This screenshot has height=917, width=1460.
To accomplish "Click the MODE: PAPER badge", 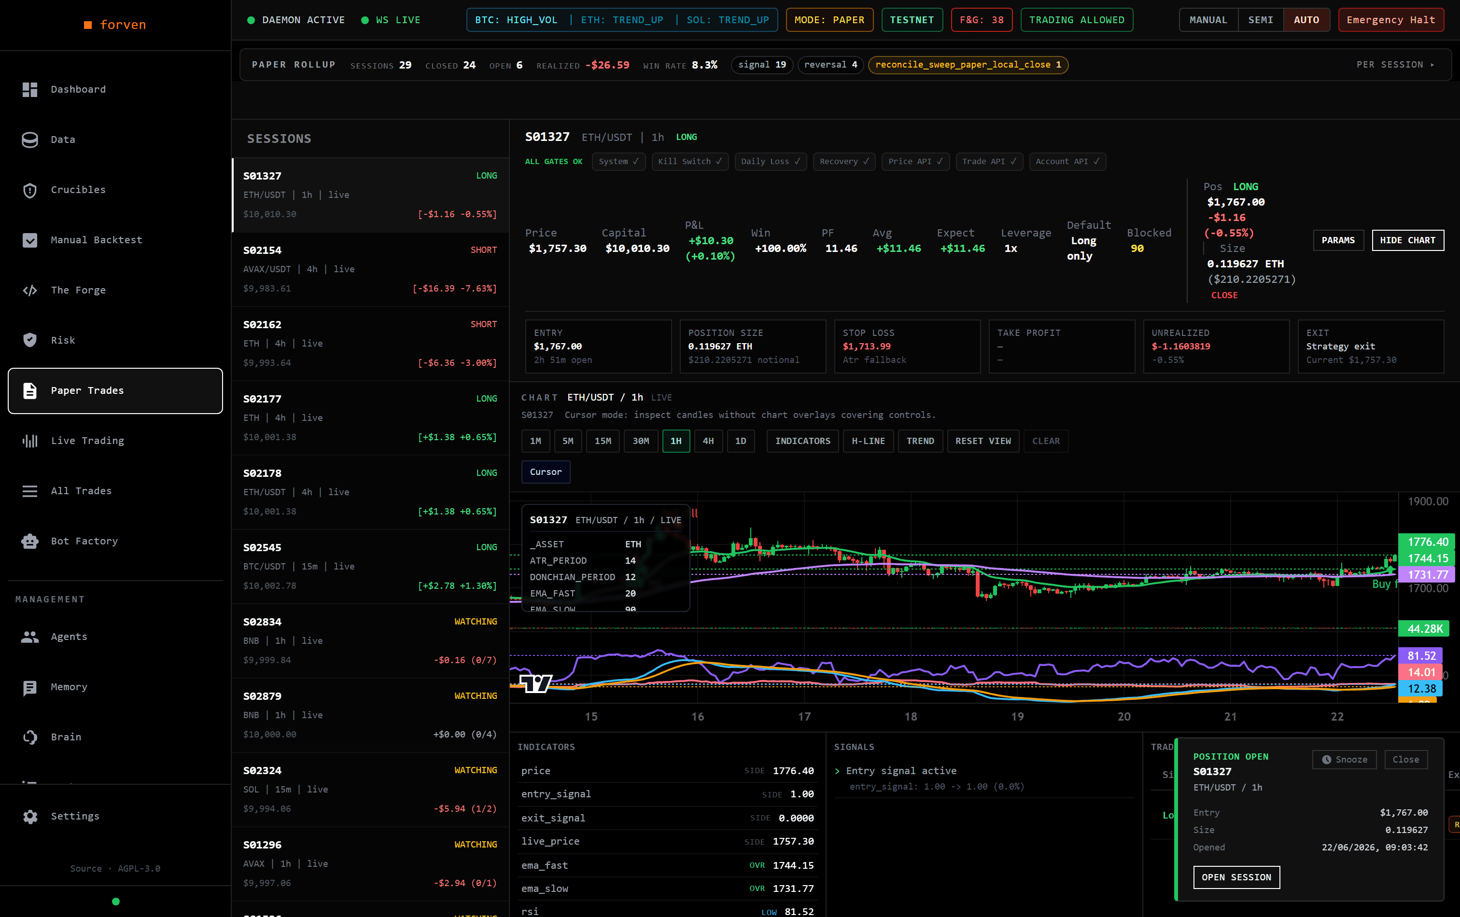I will tap(829, 20).
